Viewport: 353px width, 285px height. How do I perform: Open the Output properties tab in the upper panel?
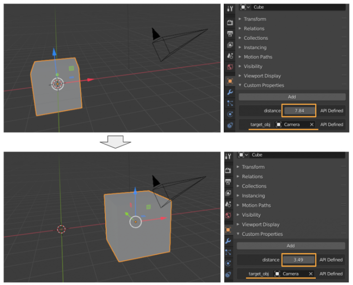(230, 34)
